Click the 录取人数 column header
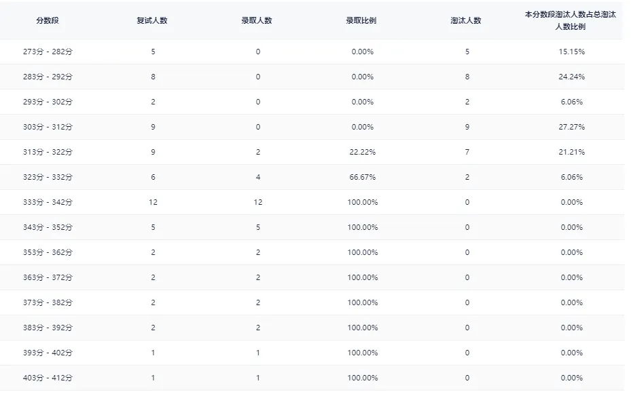 coord(257,20)
